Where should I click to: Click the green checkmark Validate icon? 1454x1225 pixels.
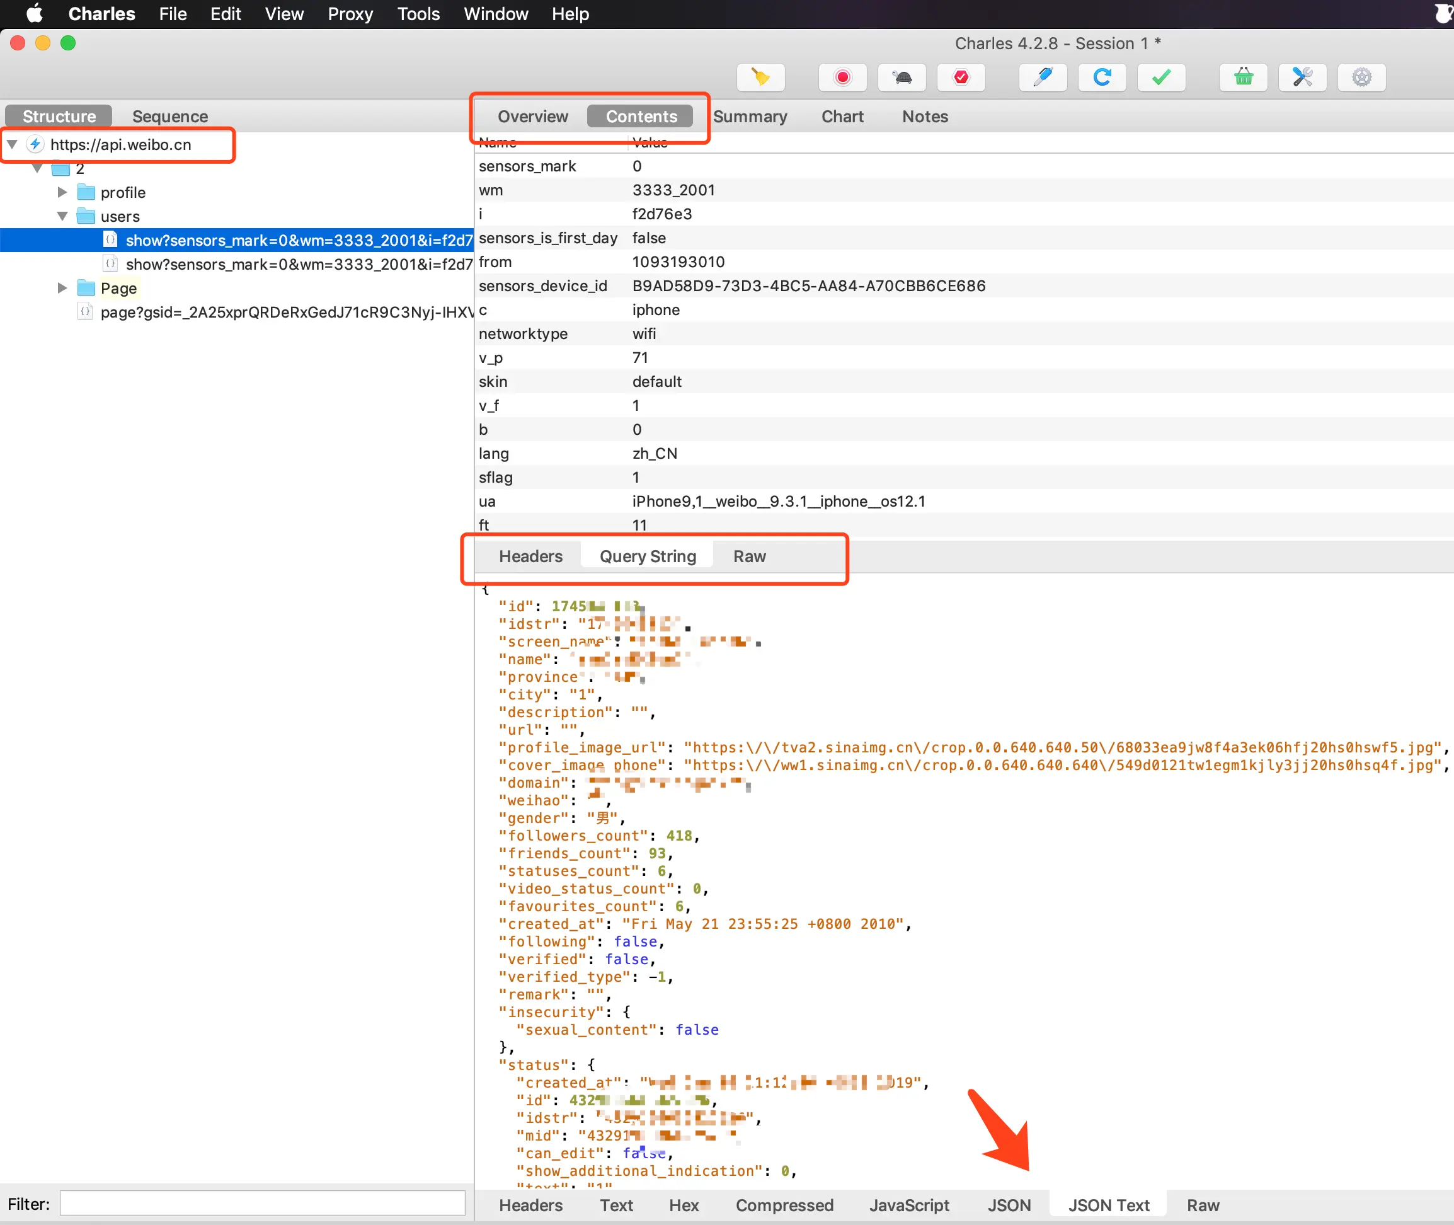pos(1161,77)
